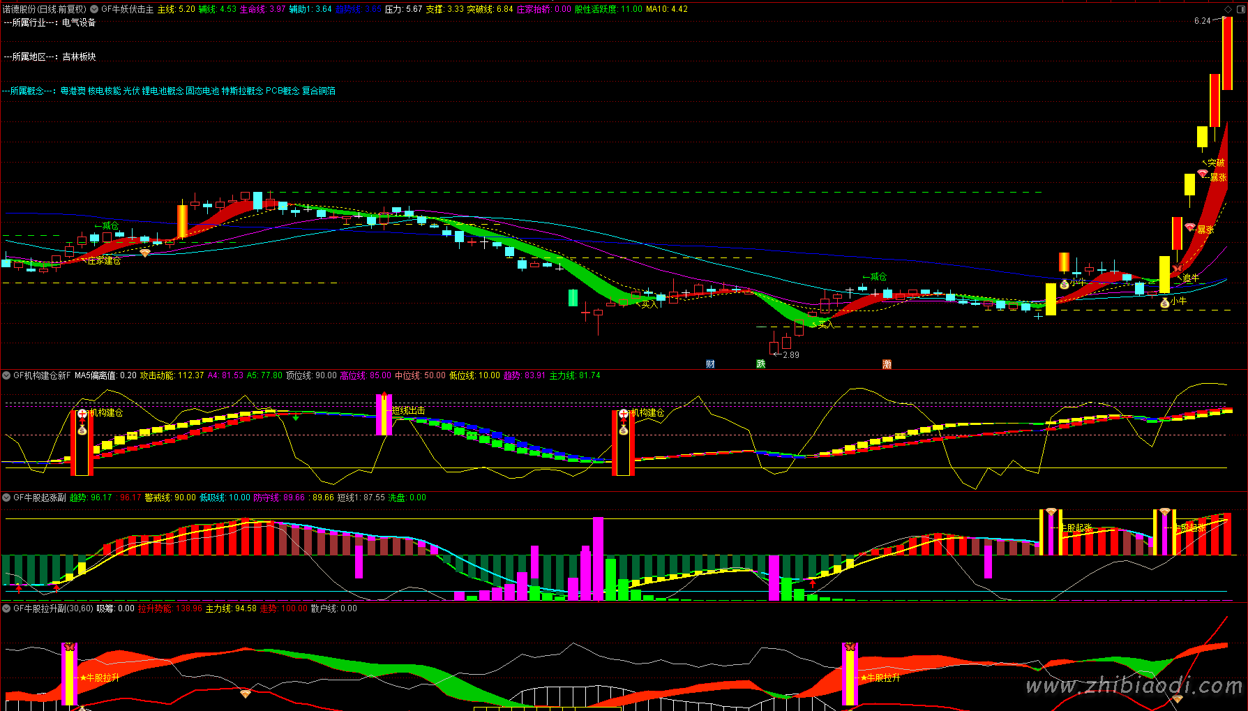Click the GF牛妖伏击主 indicator name
This screenshot has height=711, width=1248.
tap(128, 9)
